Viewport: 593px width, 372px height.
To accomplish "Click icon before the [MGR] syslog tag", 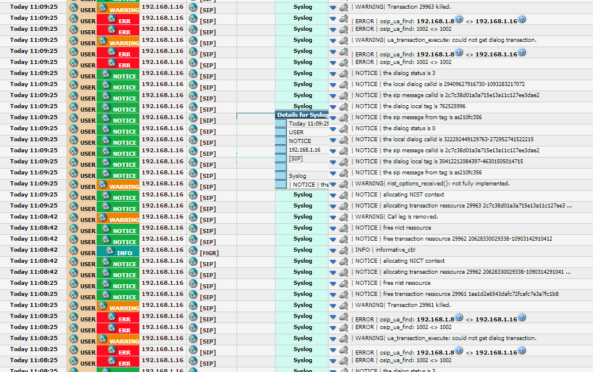I will click(x=193, y=251).
